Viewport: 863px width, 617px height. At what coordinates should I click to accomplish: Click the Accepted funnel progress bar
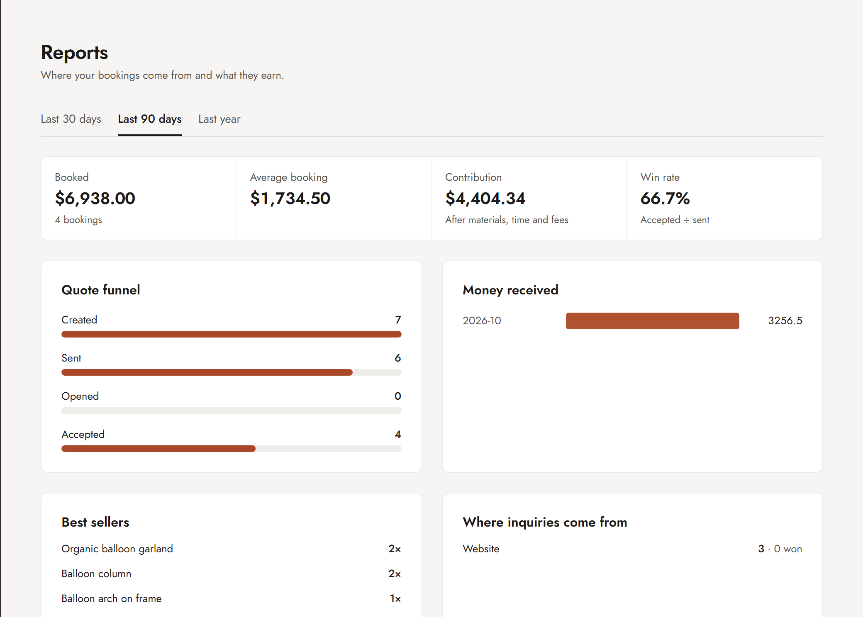tap(232, 449)
